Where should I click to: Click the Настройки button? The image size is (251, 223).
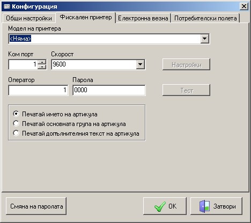click(x=186, y=65)
